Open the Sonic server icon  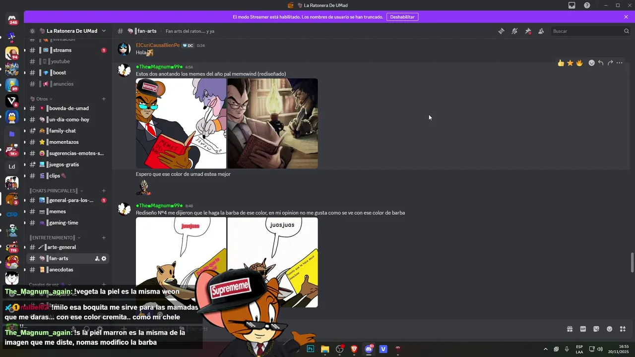coord(12,36)
